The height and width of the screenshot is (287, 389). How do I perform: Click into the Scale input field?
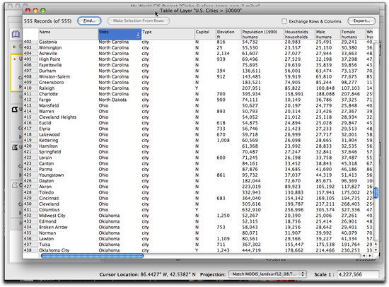(x=358, y=274)
